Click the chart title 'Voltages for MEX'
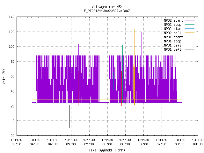 [107, 7]
